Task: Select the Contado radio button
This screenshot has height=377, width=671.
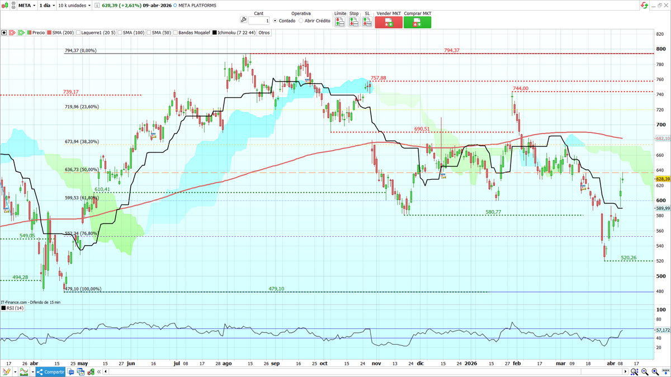Action: pos(275,21)
